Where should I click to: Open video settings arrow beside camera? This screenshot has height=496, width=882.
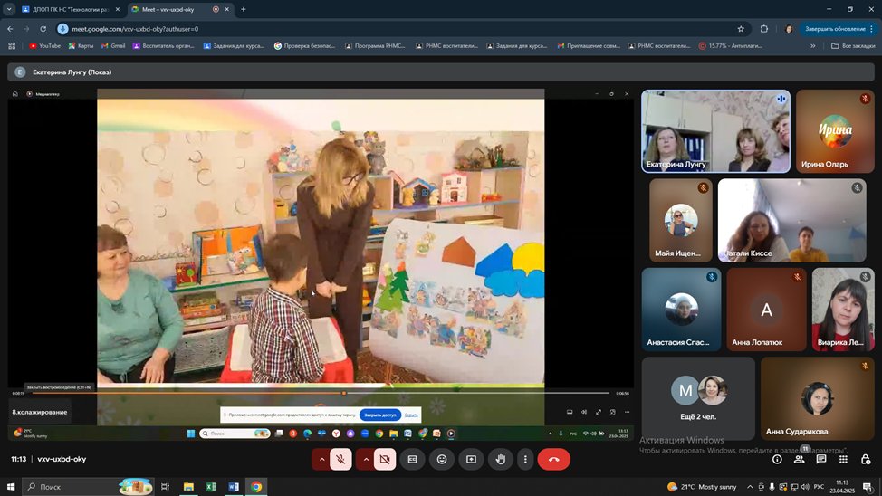pos(366,460)
